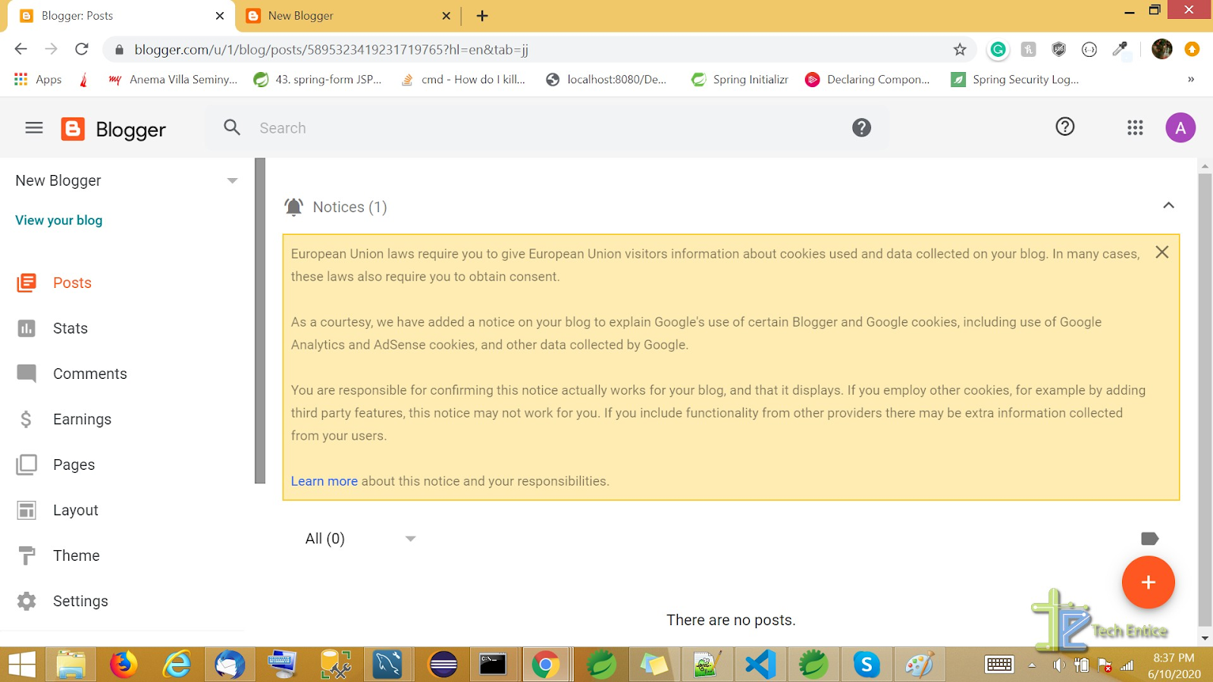
Task: Show more bookmarks chevron
Action: point(1191,80)
